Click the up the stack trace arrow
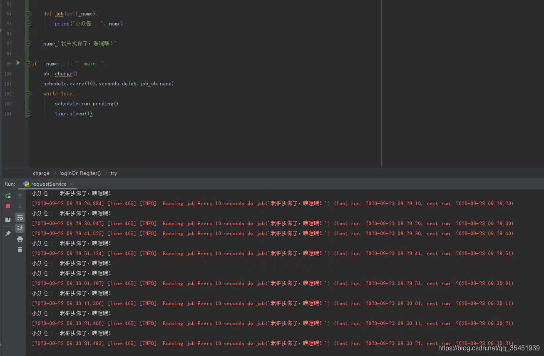This screenshot has width=544, height=356. [x=20, y=195]
